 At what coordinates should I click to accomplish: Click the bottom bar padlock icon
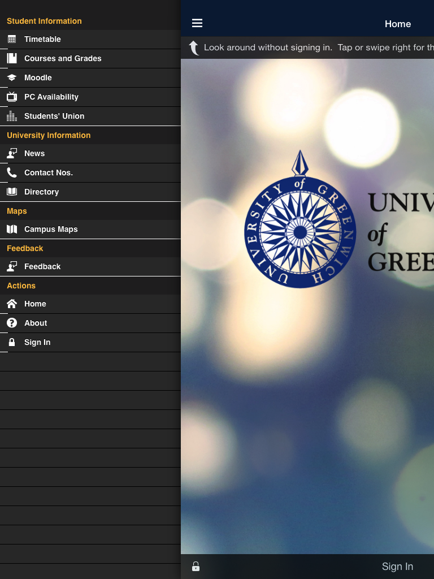196,567
